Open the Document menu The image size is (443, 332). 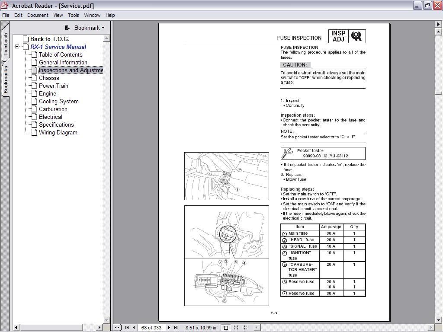click(38, 15)
